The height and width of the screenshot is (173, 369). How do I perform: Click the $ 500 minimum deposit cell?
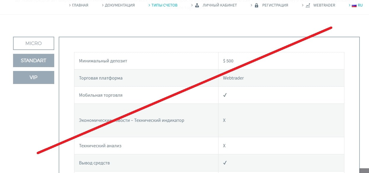click(281, 61)
